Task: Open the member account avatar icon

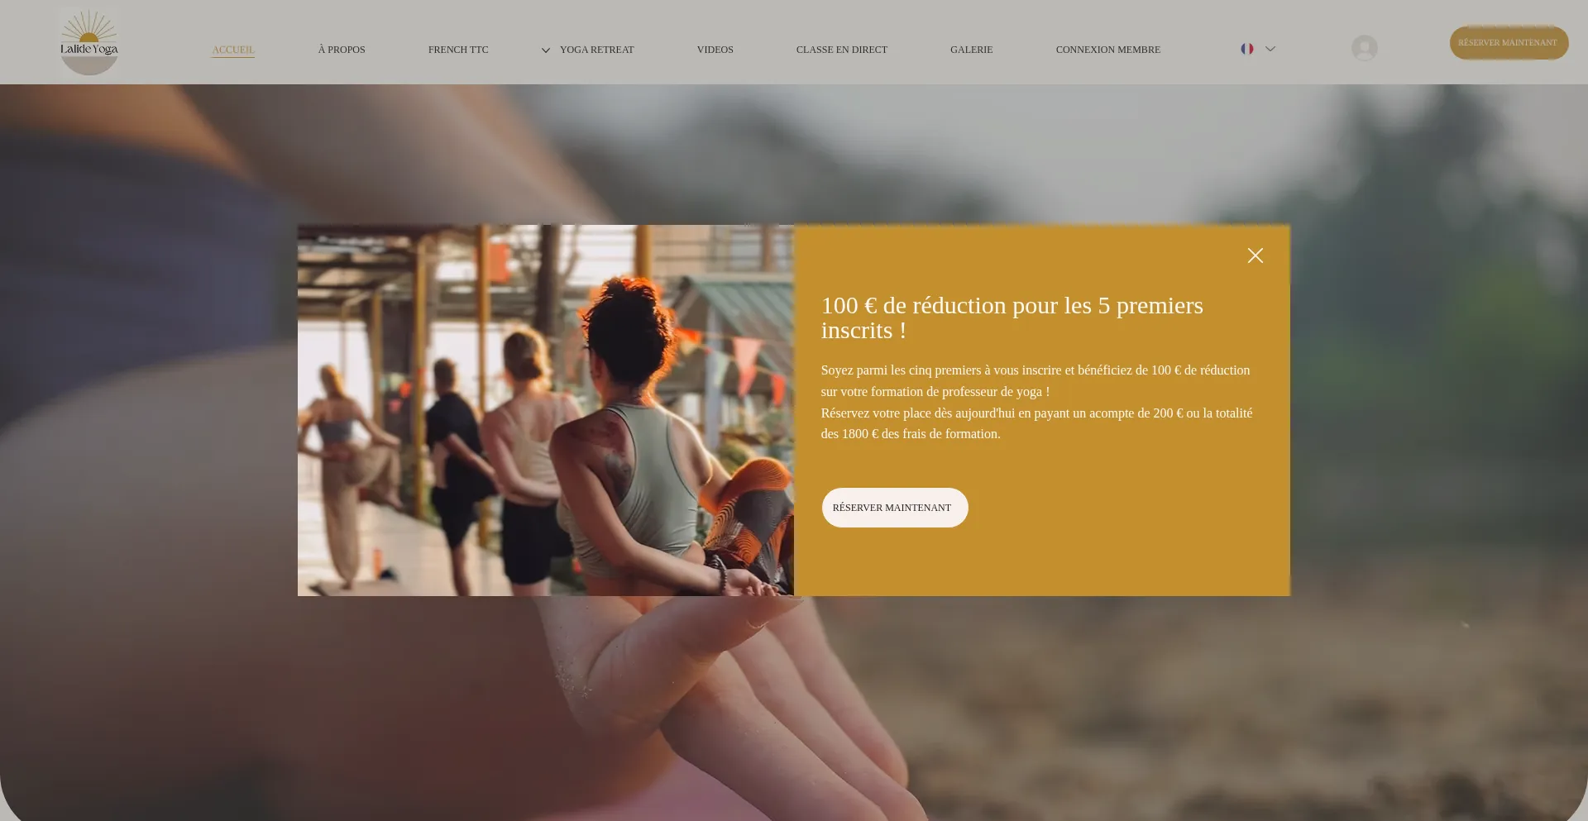Action: pyautogui.click(x=1364, y=48)
